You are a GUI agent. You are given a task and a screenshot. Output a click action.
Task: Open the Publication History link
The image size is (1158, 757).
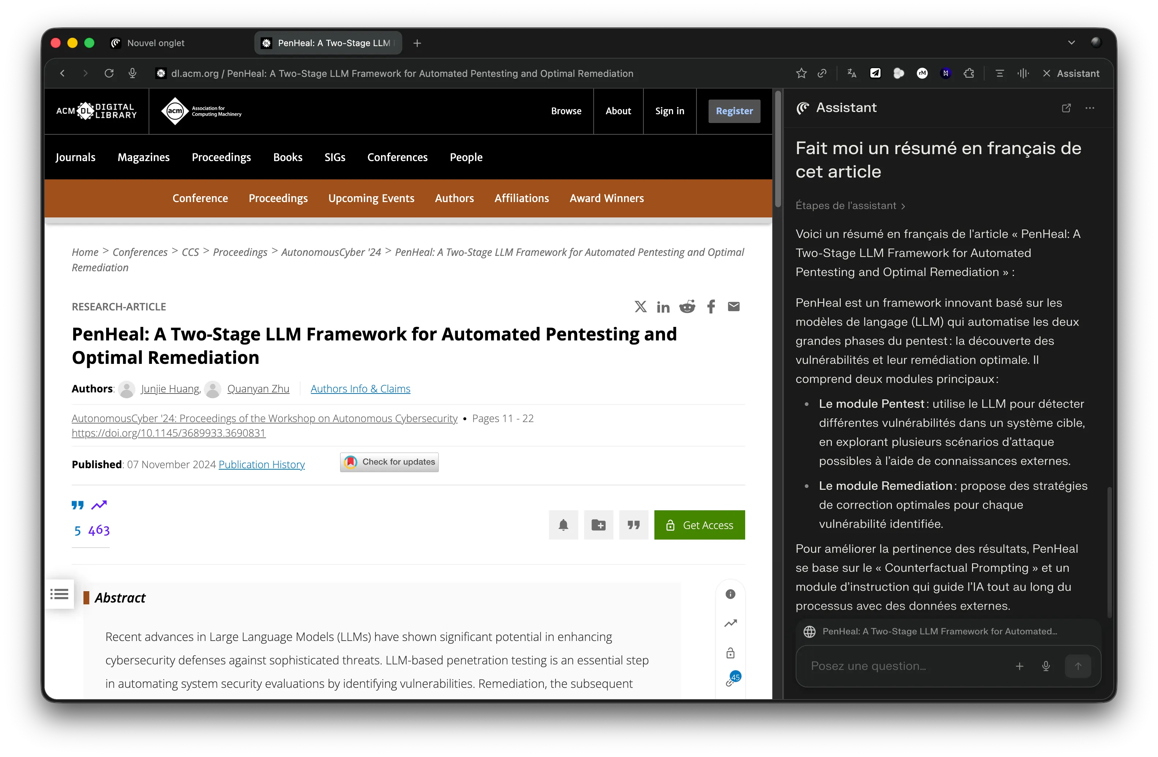(261, 465)
